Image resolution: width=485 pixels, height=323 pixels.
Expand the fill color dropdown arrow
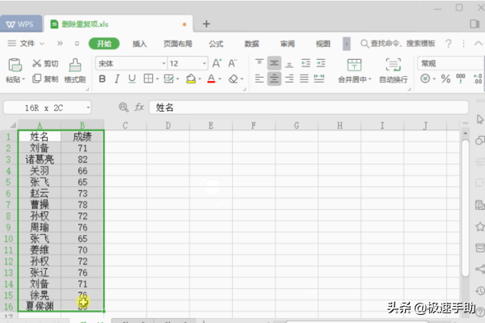point(200,79)
